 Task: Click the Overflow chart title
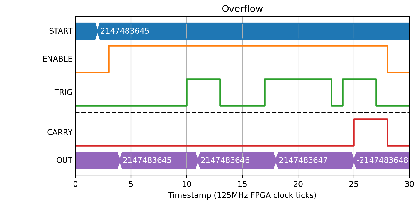[x=242, y=9]
